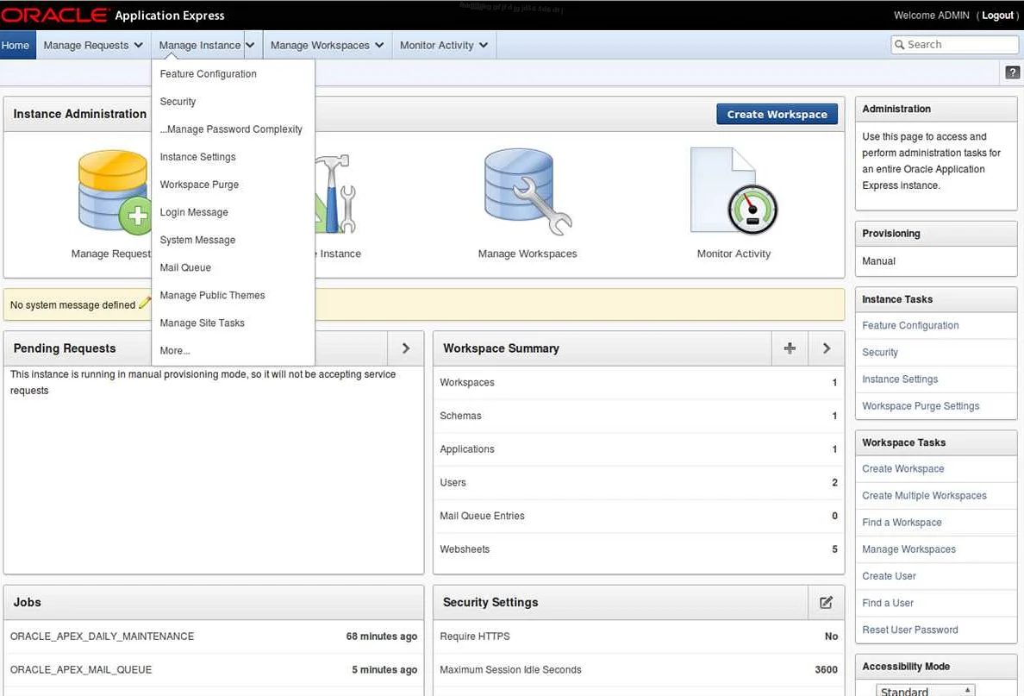The height and width of the screenshot is (696, 1024).
Task: Expand the Manage Workspaces menu arrow
Action: (379, 46)
